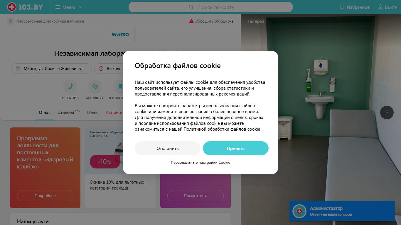The image size is (401, 225).
Task: Switch to the Отзывы tab
Action: 69,112
